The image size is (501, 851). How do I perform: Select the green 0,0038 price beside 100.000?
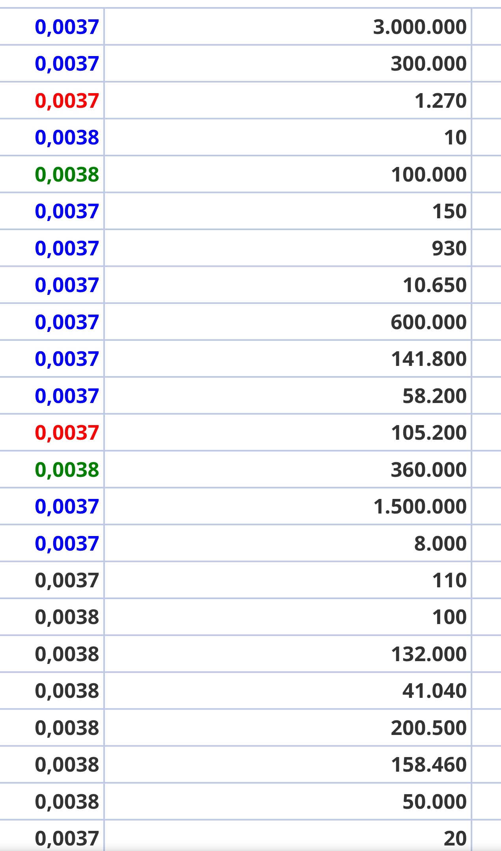(x=67, y=174)
